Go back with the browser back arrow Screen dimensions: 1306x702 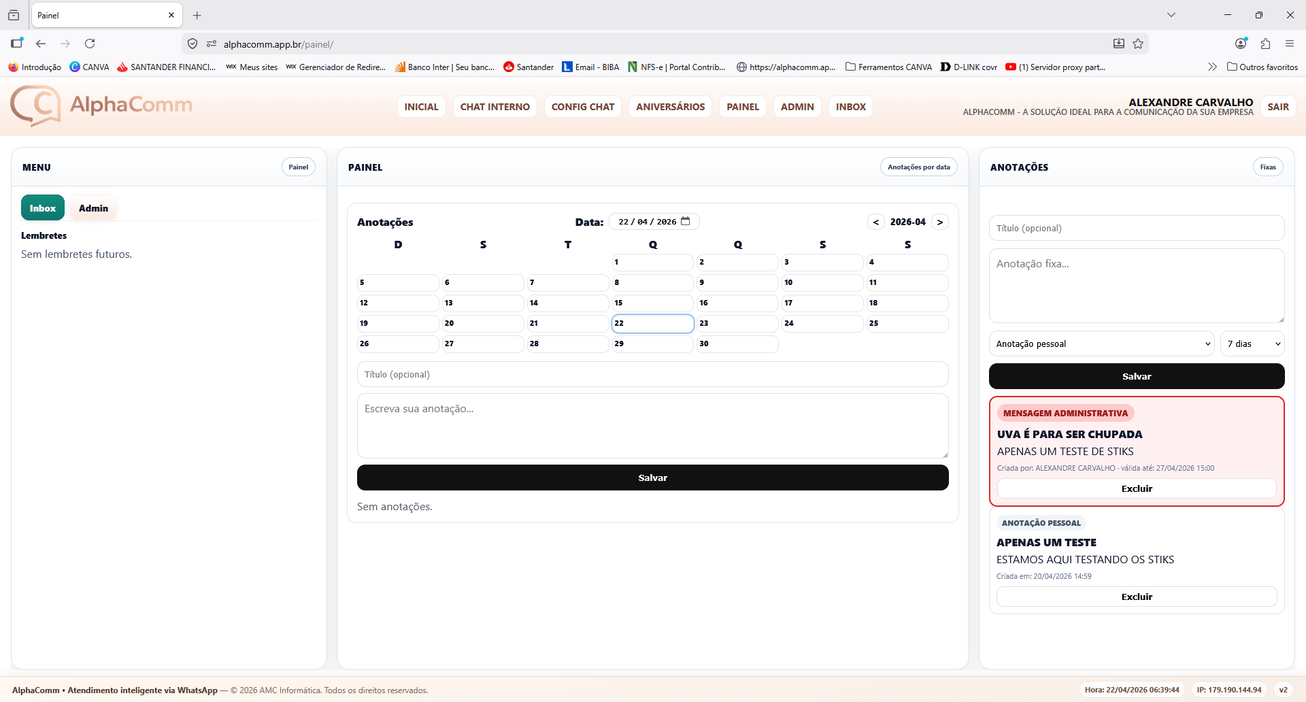coord(41,44)
